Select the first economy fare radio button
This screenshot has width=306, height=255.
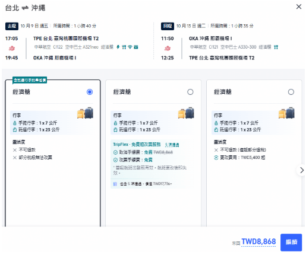[90, 92]
